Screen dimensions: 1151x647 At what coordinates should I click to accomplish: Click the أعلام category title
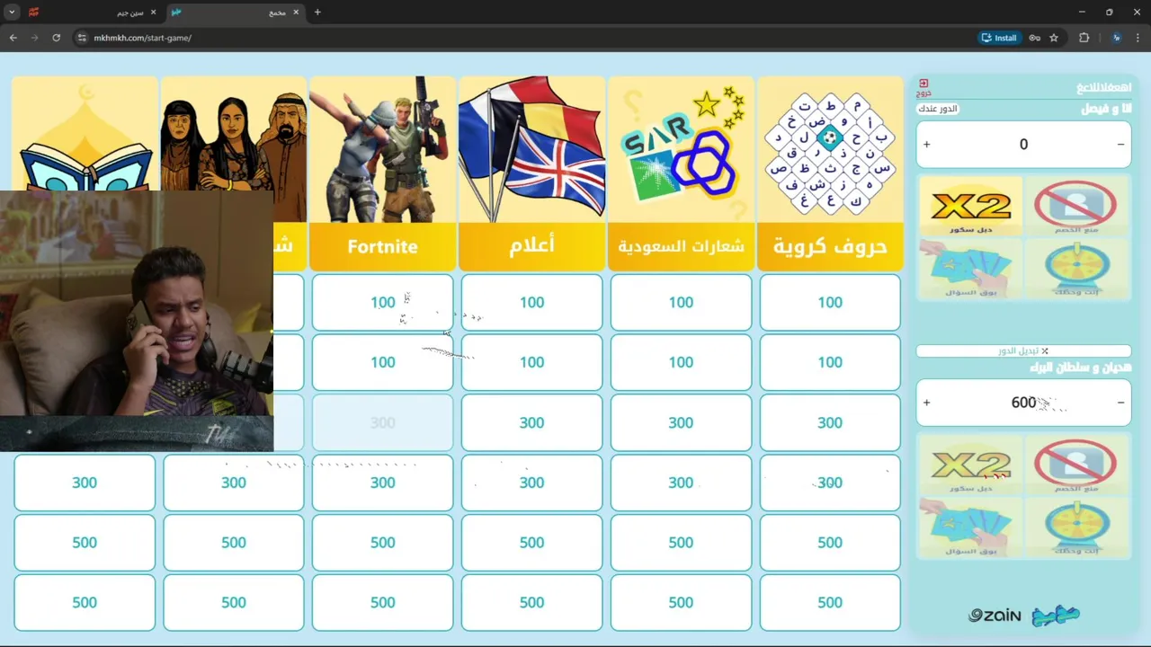coord(531,245)
